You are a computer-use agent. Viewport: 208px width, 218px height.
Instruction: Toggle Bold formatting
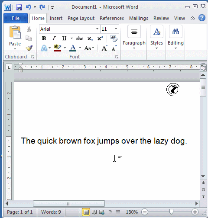click(44, 38)
